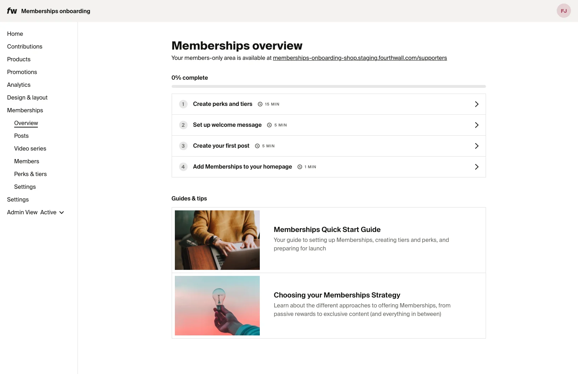Select Analytics in the sidebar
Image resolution: width=578 pixels, height=374 pixels.
tap(19, 85)
